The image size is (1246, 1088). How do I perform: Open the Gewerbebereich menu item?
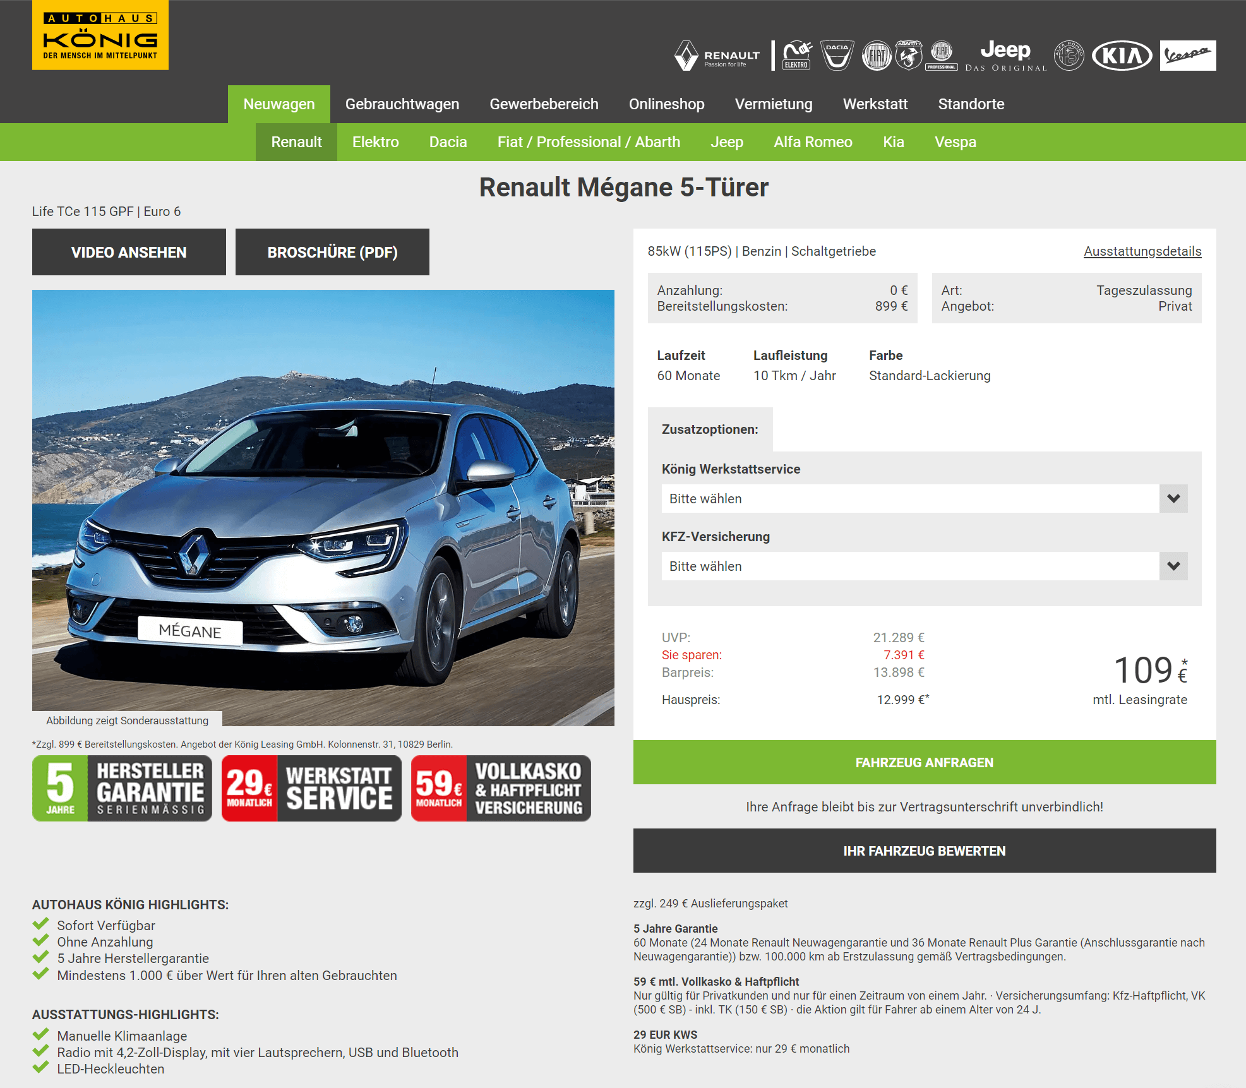tap(544, 104)
